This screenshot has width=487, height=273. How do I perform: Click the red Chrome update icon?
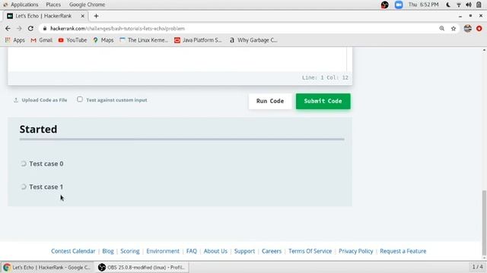click(x=479, y=29)
